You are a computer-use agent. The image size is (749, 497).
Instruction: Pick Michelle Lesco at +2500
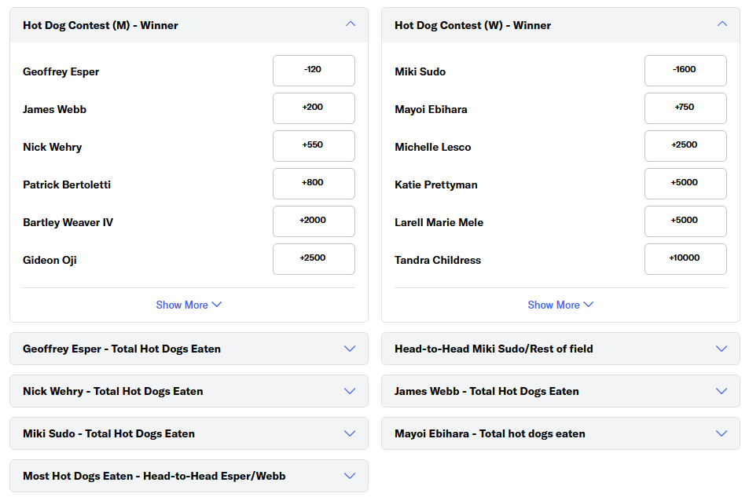pyautogui.click(x=685, y=146)
